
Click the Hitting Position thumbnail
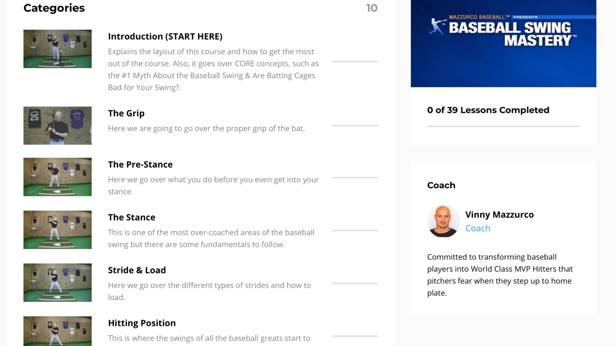(57, 331)
